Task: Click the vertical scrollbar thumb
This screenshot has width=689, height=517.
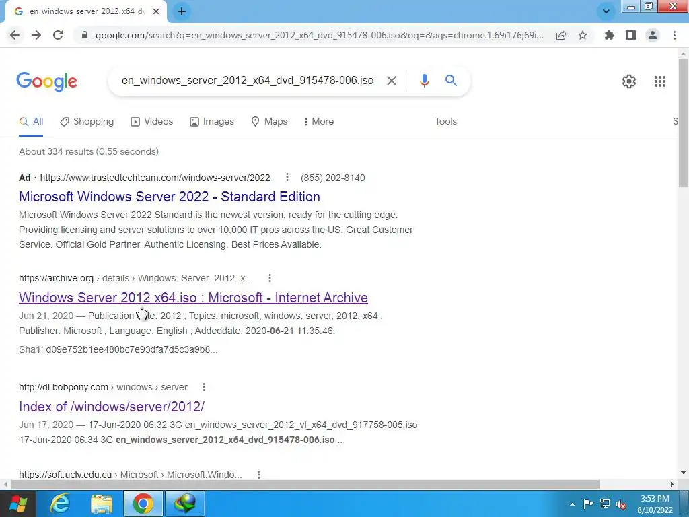Action: [683, 123]
